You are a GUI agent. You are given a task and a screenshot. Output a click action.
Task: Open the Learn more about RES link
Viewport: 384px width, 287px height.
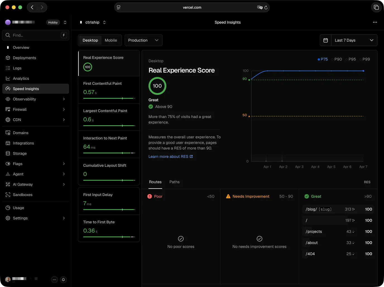(168, 156)
